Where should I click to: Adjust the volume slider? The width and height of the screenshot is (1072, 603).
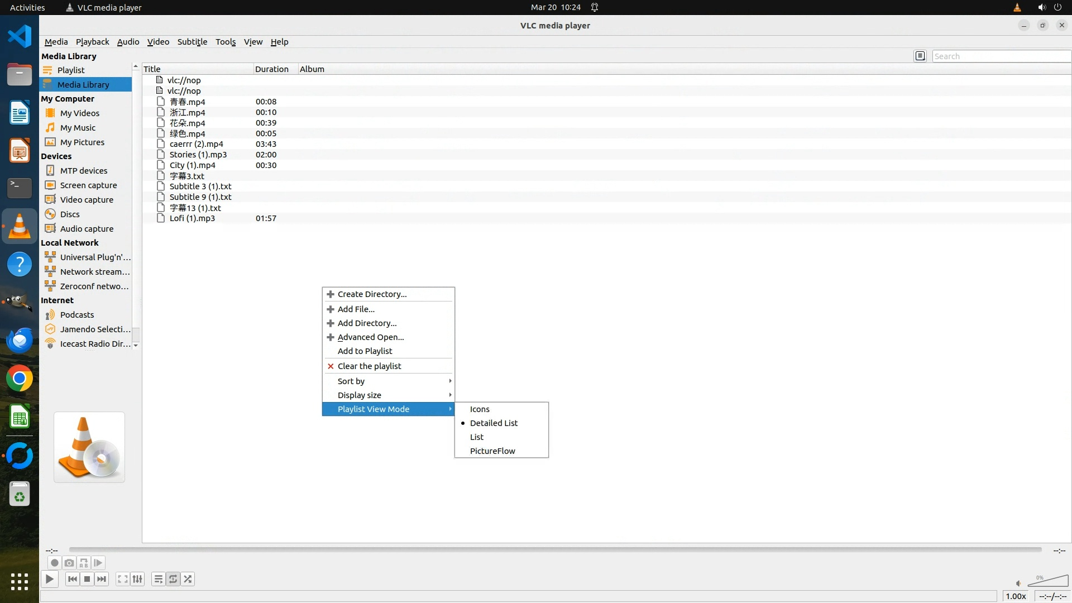pos(1048,582)
